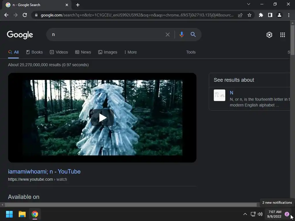Switch to the News tab
This screenshot has height=221, width=295.
[x=83, y=52]
